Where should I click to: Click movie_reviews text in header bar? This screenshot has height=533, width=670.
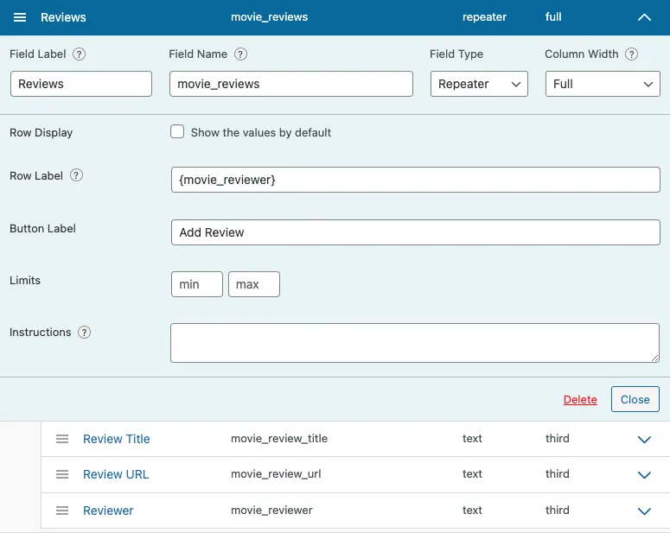pos(269,17)
